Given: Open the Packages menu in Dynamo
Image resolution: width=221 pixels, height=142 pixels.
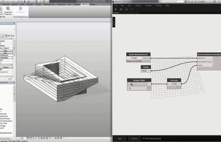Looking at the screenshot, I should pyautogui.click(x=148, y=5).
